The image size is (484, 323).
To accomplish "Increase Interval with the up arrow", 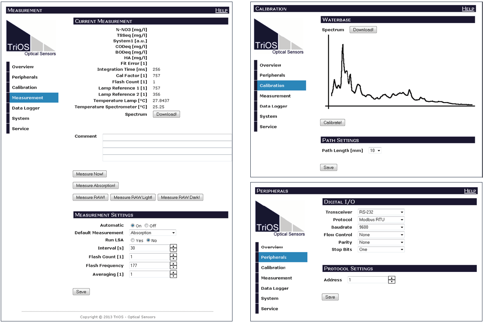I will pos(173,246).
